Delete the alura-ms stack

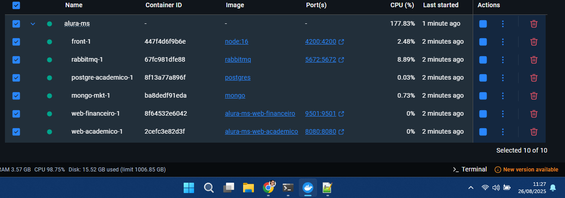click(x=533, y=24)
